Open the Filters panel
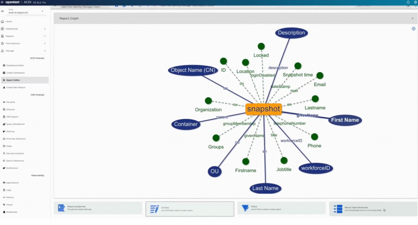Viewport: 418px width, 225px height. click(x=282, y=208)
